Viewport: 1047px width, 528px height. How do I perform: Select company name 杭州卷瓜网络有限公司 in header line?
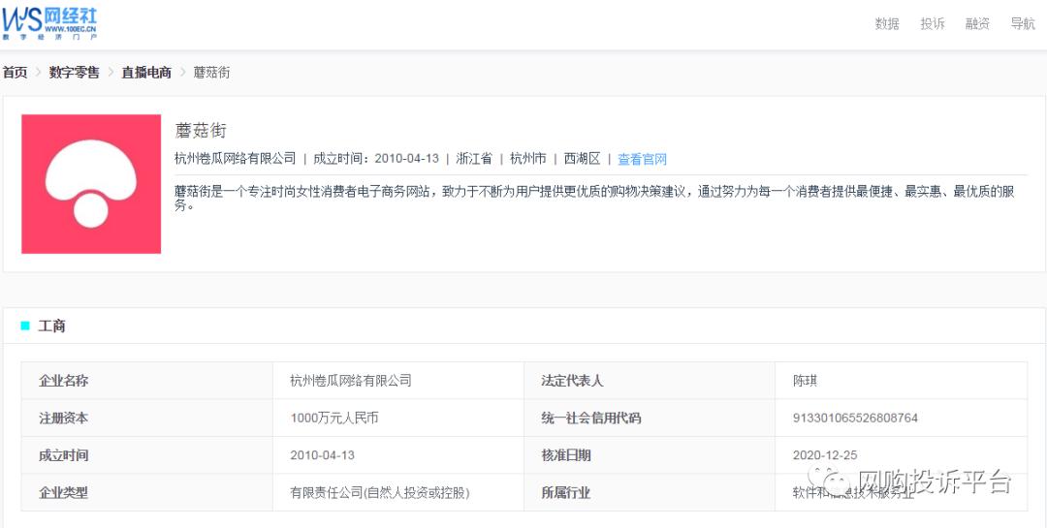[x=235, y=159]
